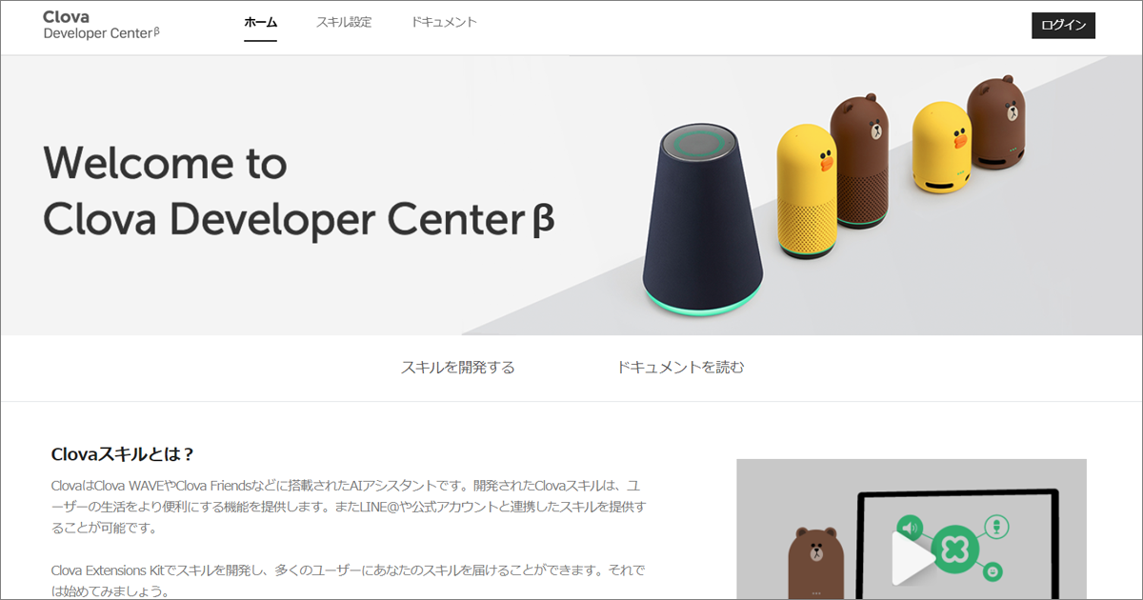The height and width of the screenshot is (600, 1143).
Task: Select the paragraph starting with Clova Extensions Kit
Action: pos(349,581)
